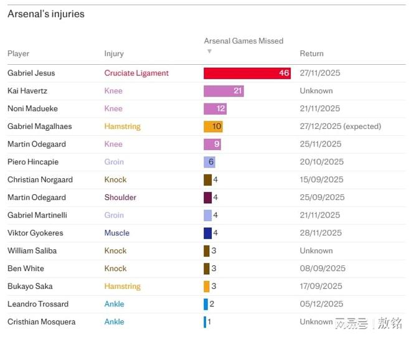Select the Muscle injury label
Image resolution: width=411 pixels, height=337 pixels.
pos(117,233)
